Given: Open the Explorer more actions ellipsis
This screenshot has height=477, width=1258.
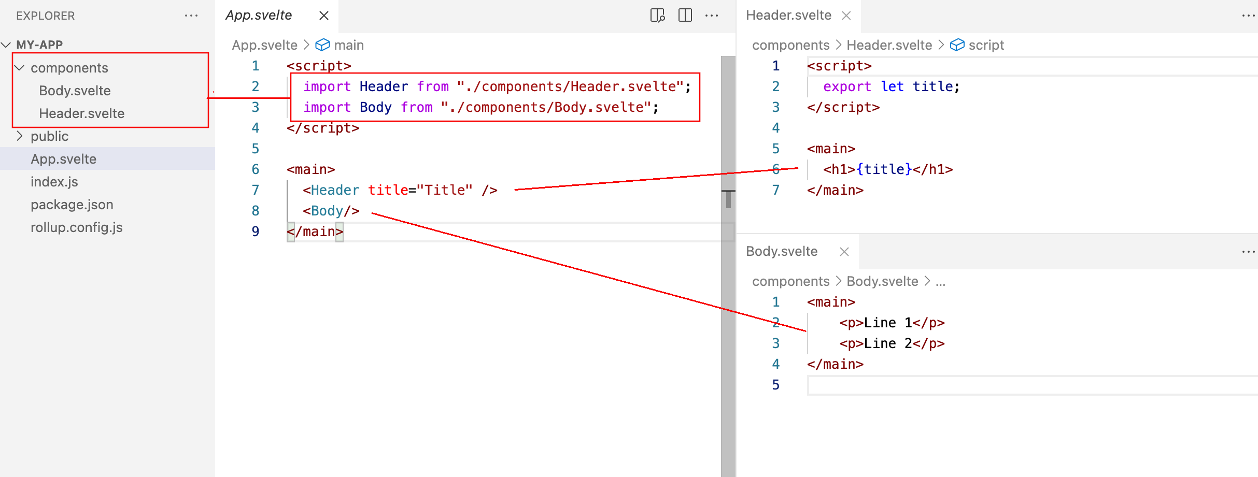Looking at the screenshot, I should coord(191,16).
